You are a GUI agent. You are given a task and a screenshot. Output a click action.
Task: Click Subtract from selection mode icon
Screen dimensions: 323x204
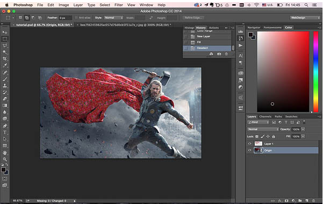(x=33, y=18)
